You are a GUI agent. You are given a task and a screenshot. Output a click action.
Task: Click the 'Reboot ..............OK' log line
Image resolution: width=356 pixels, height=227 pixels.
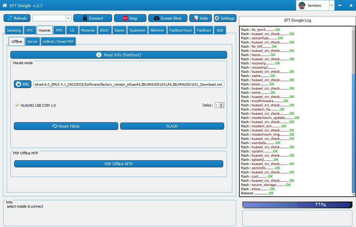pos(257,193)
